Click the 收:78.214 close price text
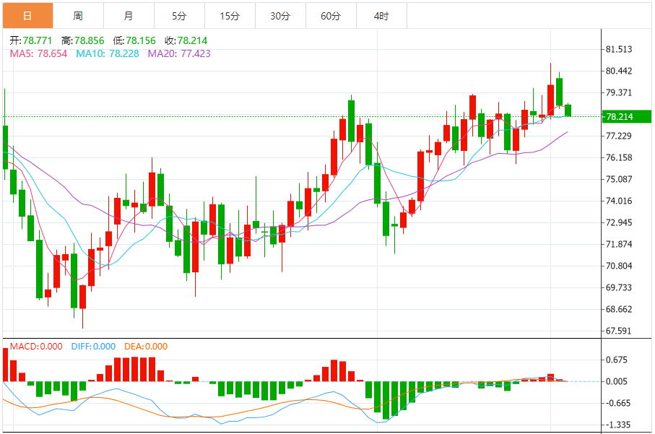Screen dimensions: 655x434 click(186, 40)
